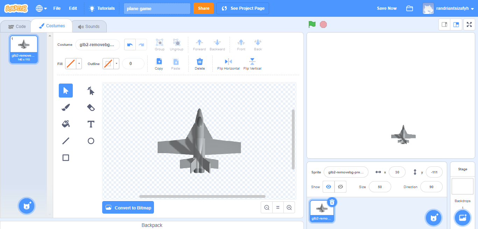
Task: Switch to the Costumes tab
Action: point(52,26)
